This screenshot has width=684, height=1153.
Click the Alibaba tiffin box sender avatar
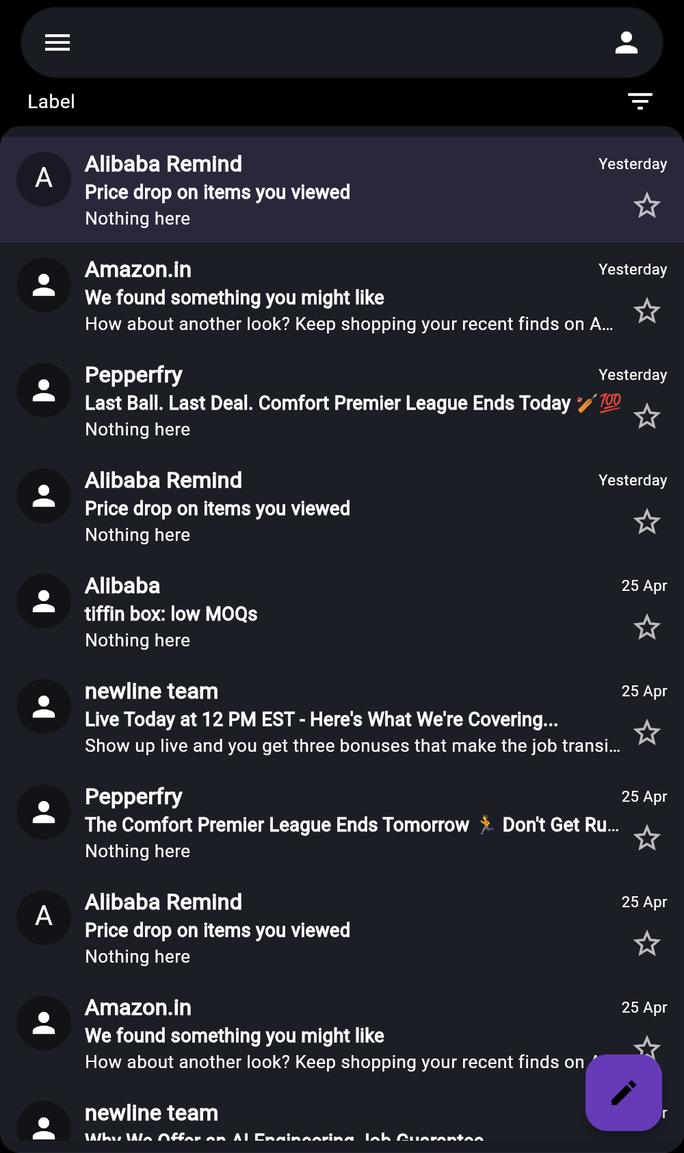click(x=44, y=600)
